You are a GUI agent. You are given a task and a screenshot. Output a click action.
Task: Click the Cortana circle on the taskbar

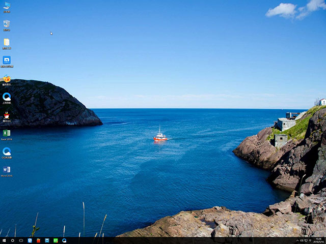[13, 240]
